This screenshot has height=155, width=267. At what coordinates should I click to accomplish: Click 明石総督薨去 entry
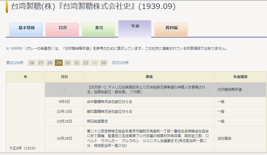[97, 121]
